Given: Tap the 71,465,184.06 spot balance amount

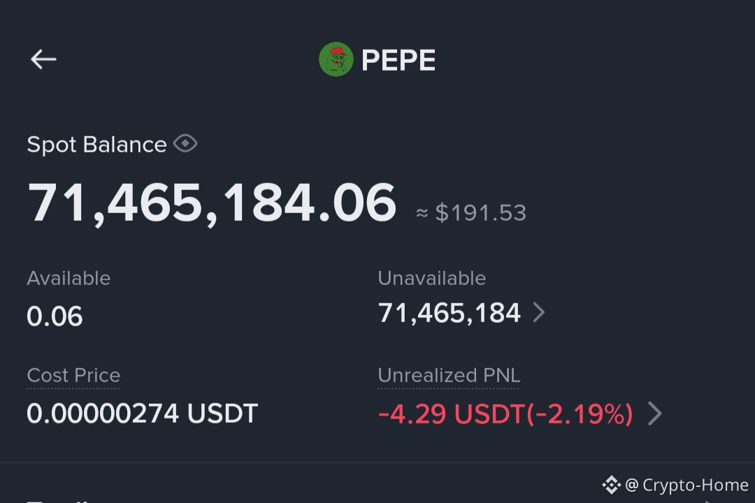Looking at the screenshot, I should point(212,203).
